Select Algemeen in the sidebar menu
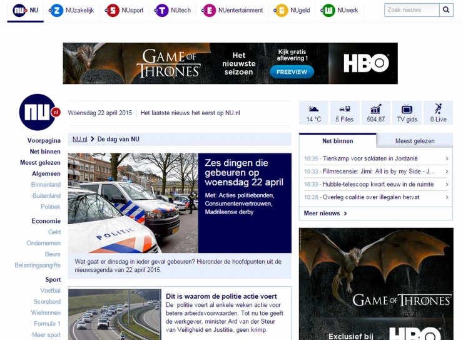This screenshot has height=340, width=463. pos(46,173)
